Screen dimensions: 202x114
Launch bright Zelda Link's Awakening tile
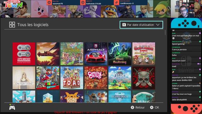pos(120,78)
